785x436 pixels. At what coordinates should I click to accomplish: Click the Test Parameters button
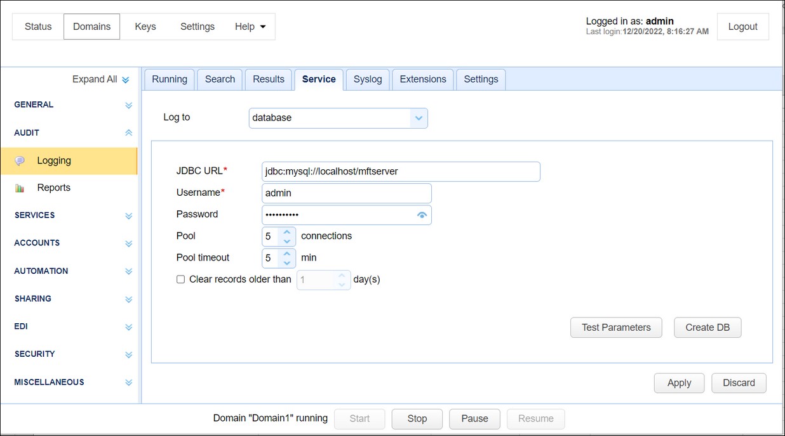tap(616, 328)
